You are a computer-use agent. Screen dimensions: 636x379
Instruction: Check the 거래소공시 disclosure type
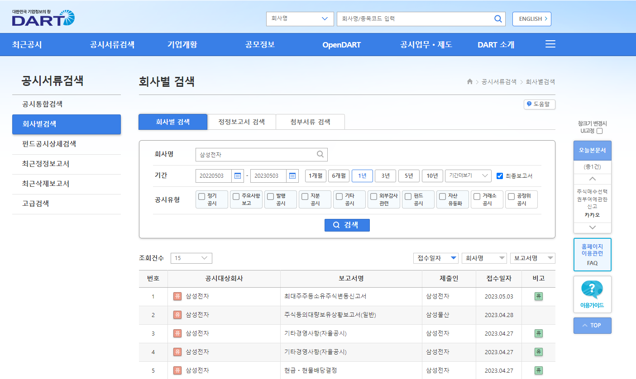click(477, 196)
